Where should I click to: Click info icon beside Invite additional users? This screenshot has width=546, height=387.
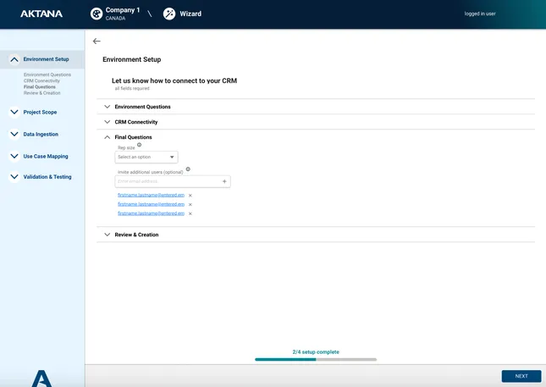tap(188, 169)
